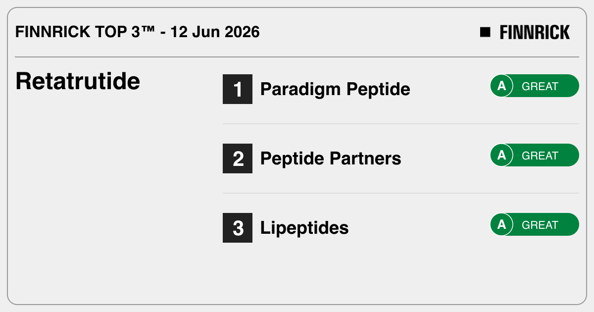Click the 12 Jun 2026 date text
This screenshot has width=594, height=312.
[215, 32]
